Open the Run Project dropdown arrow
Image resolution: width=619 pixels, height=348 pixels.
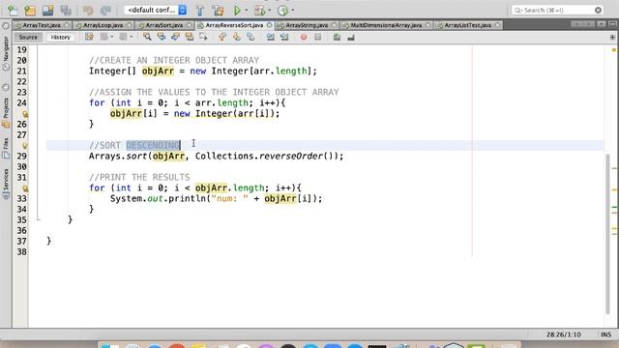click(247, 11)
